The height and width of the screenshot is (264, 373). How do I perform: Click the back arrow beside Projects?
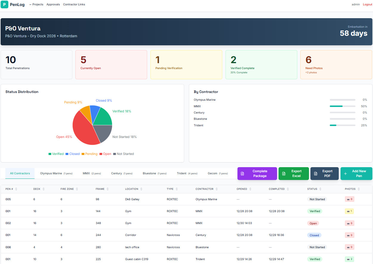point(30,4)
